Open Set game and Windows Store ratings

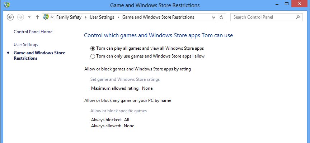tap(125, 79)
